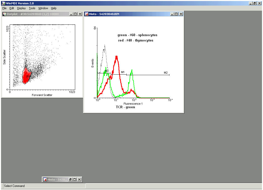Close the minimized Histo window
263x190 pixels.
pyautogui.click(x=79, y=180)
